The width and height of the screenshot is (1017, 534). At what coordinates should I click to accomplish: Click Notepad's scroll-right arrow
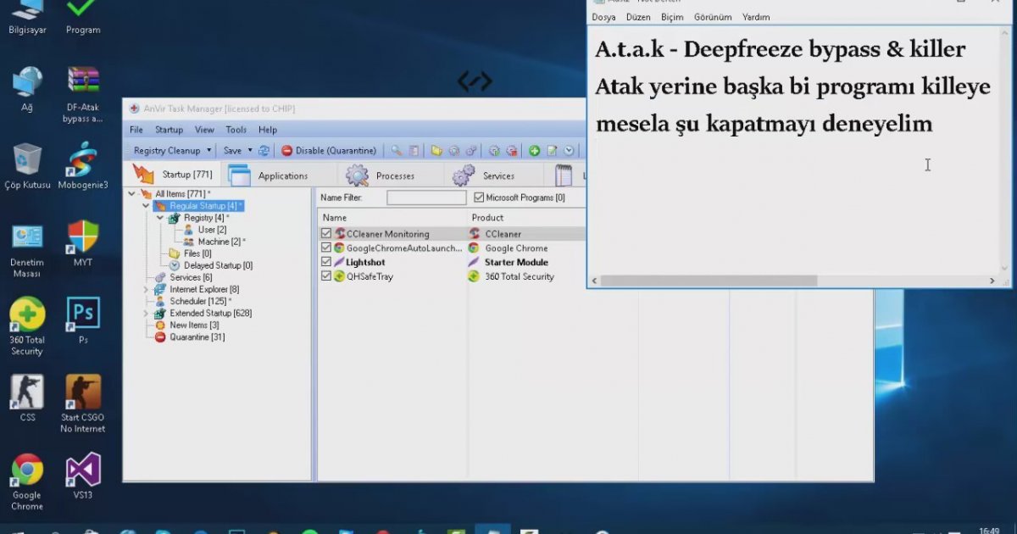[x=992, y=281]
